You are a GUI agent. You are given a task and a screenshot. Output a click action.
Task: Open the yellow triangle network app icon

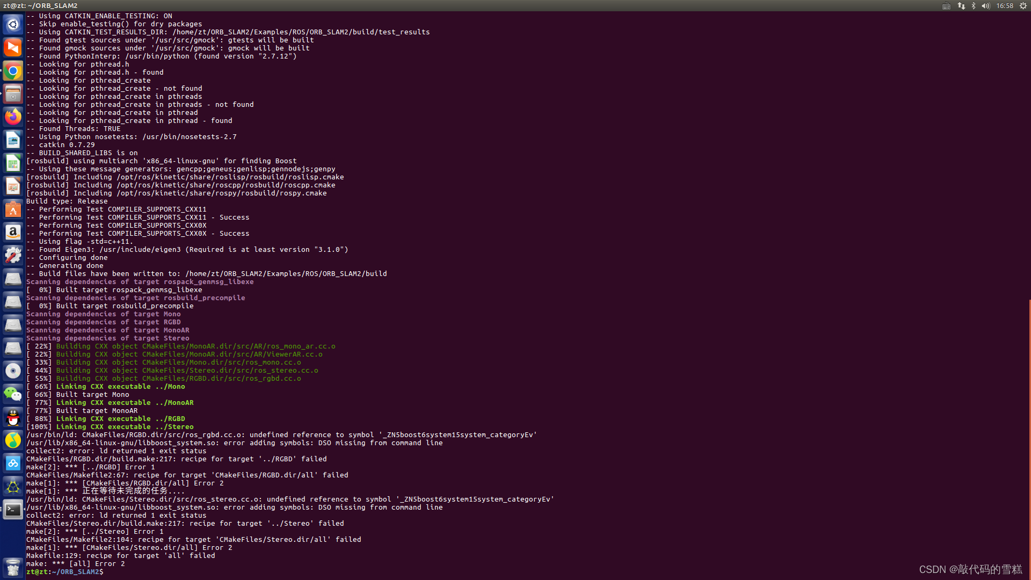coord(13,487)
